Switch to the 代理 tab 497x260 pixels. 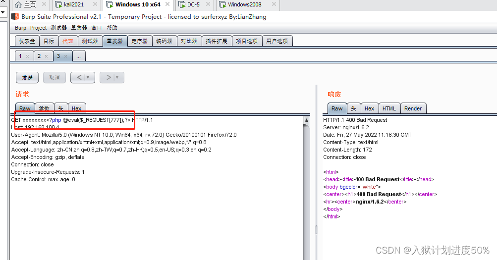[x=68, y=41]
